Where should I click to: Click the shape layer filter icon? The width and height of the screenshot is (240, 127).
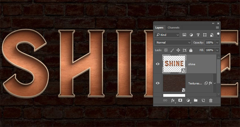coord(205,35)
